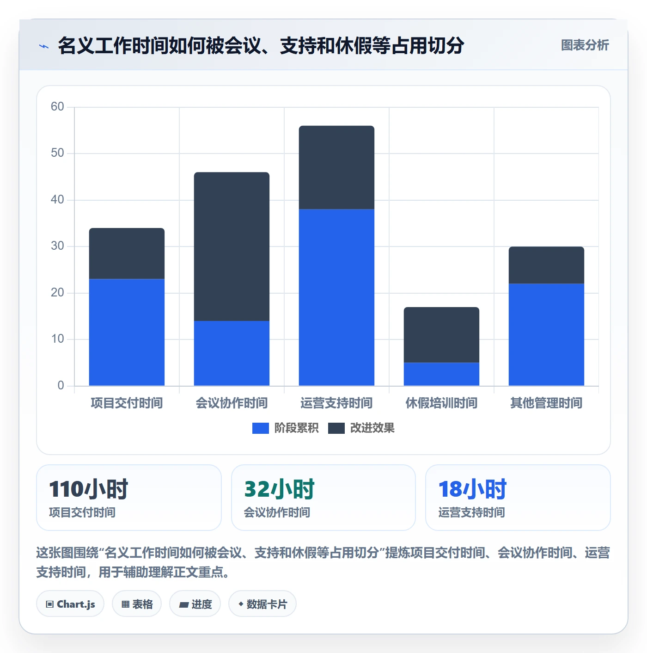Select the Chart.js tag chip

70,604
